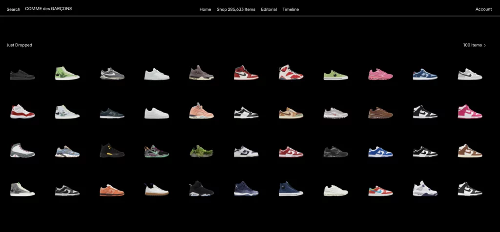Open the Timeline page

[291, 9]
